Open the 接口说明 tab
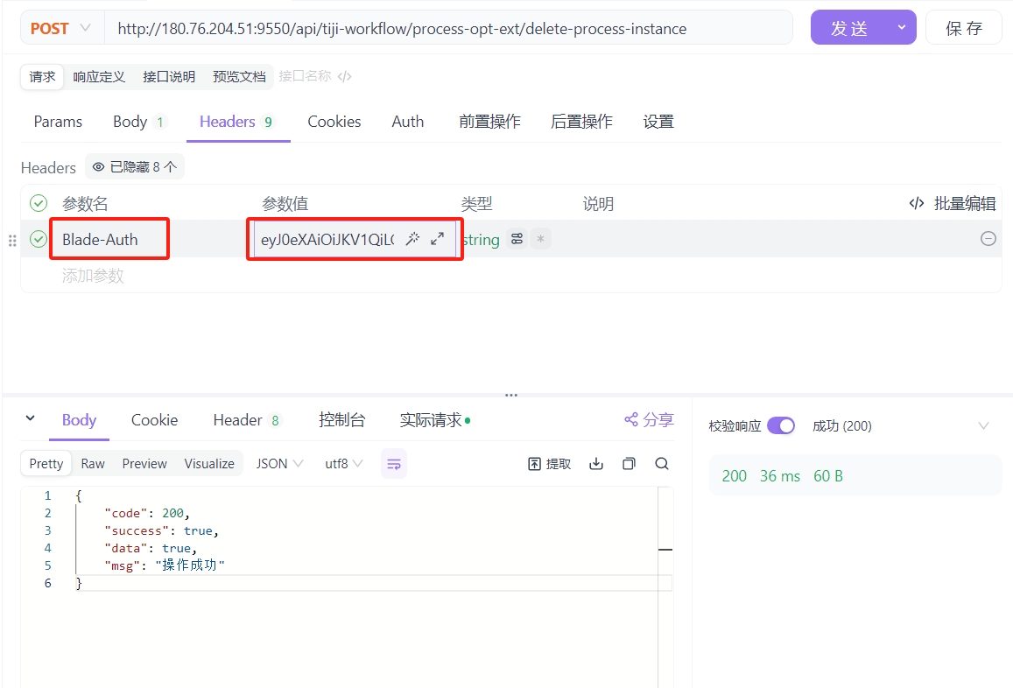The image size is (1013, 688). [x=169, y=77]
